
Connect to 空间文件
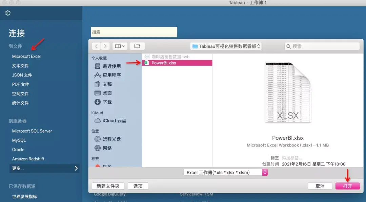(20, 94)
